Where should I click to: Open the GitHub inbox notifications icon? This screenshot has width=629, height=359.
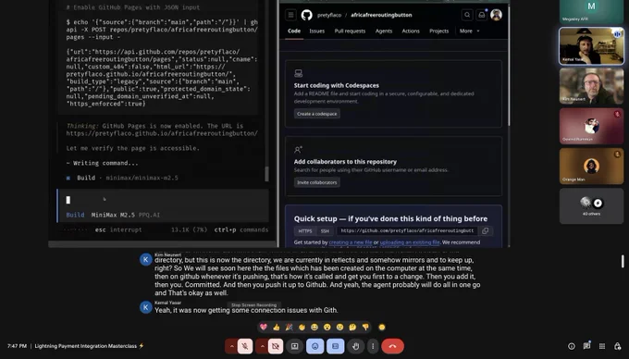[x=481, y=15]
